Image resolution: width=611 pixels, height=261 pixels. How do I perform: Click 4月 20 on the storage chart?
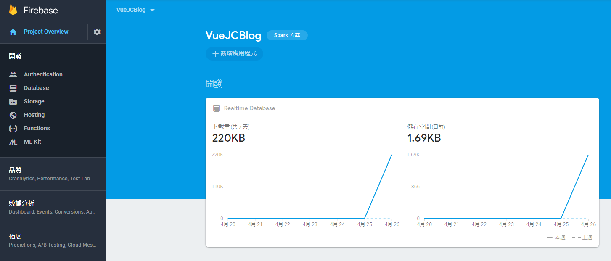424,224
